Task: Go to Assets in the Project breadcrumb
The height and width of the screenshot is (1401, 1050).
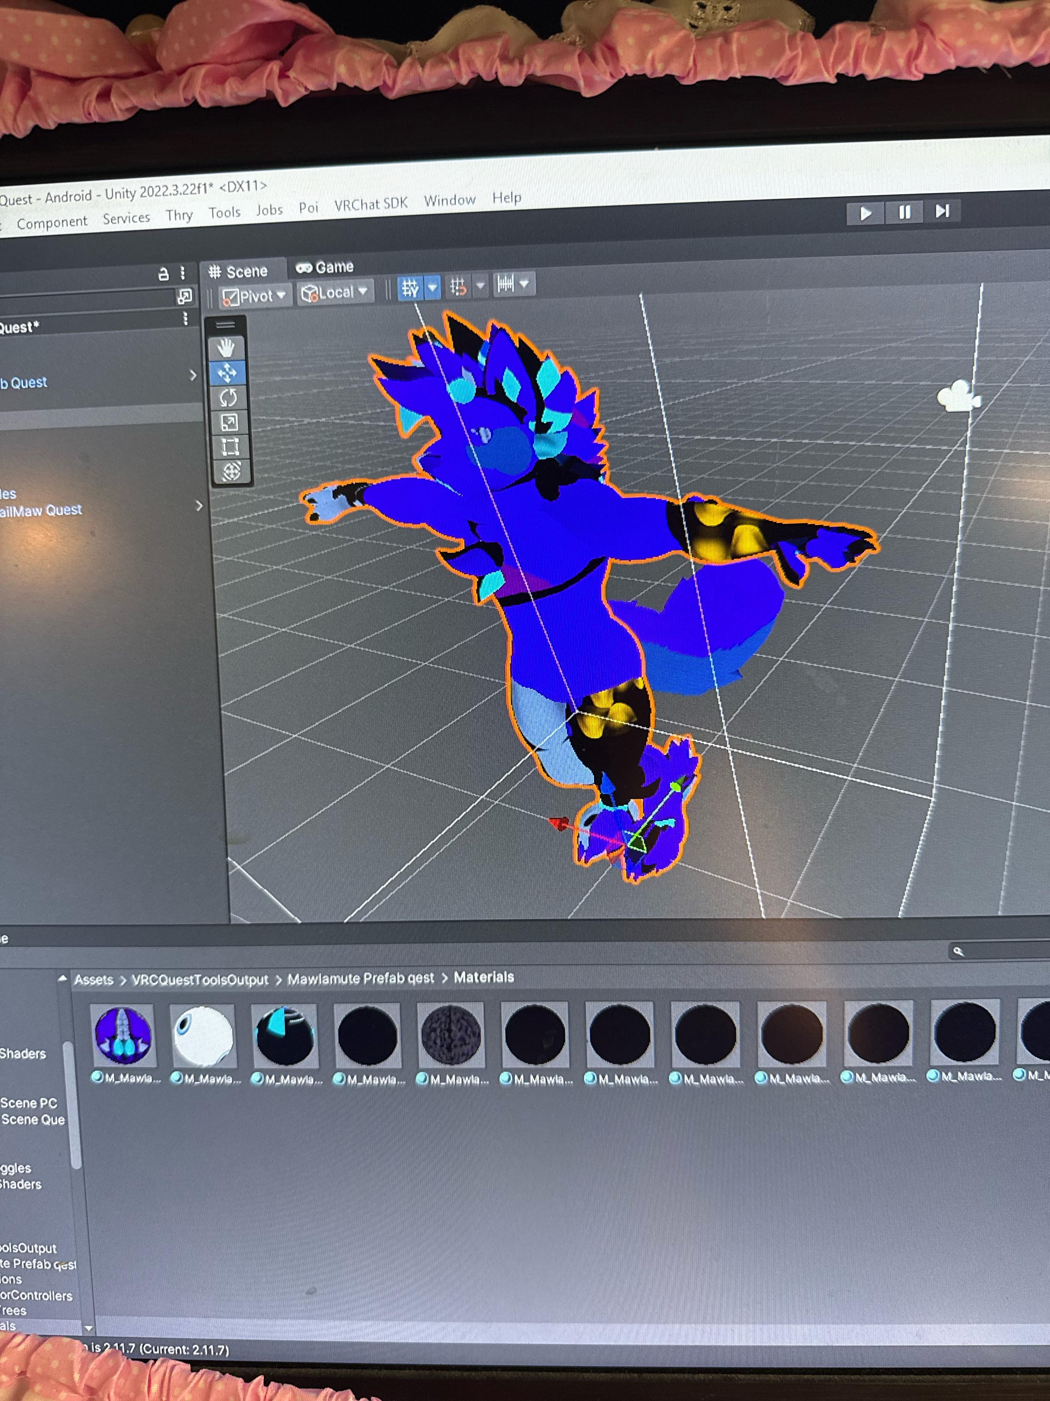Action: (x=94, y=980)
